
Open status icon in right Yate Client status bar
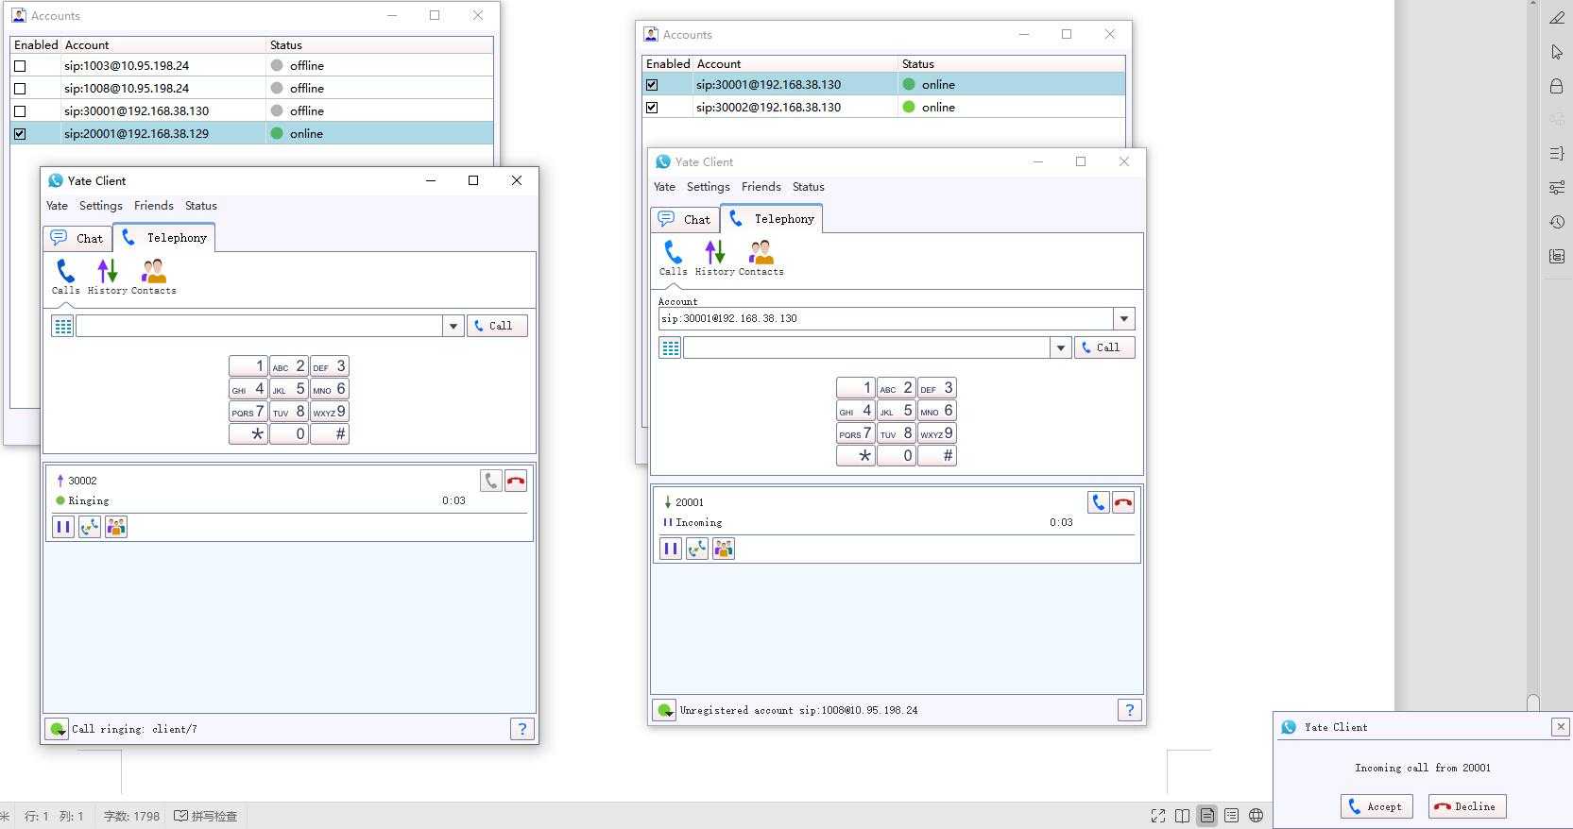[664, 710]
